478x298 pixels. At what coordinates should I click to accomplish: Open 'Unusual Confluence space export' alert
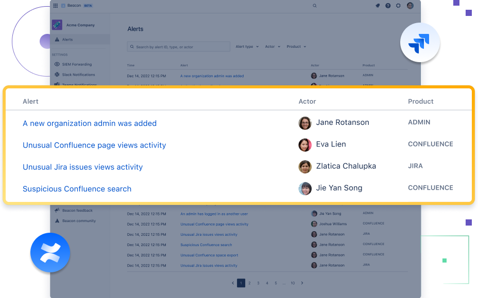tap(209, 255)
